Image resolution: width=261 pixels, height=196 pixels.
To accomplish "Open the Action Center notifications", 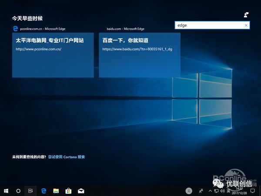I will [x=253, y=191].
